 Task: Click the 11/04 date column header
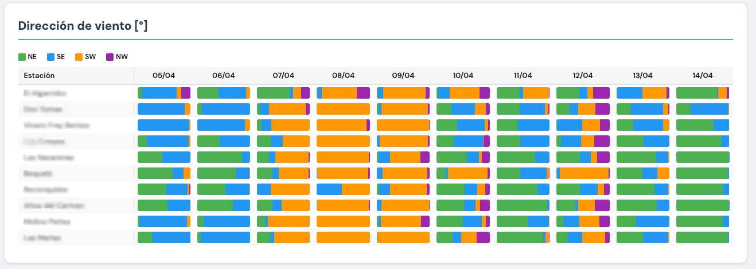click(523, 76)
